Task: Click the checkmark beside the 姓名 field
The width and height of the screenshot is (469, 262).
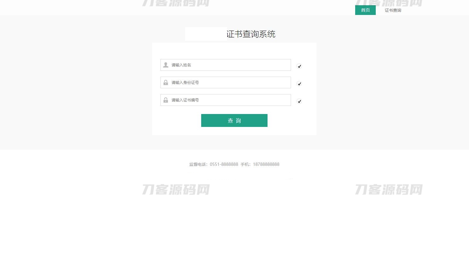Action: click(x=299, y=66)
